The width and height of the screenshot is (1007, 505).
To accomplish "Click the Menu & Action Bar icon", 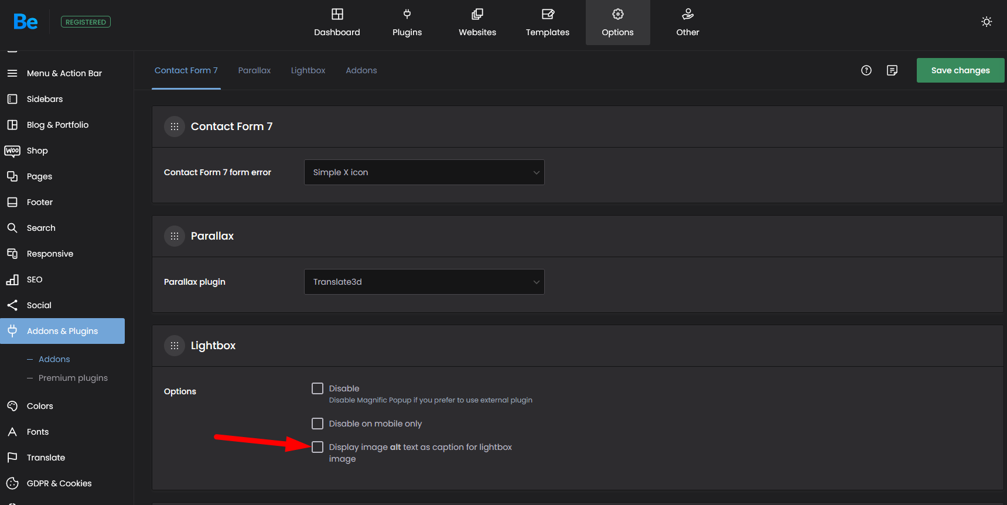I will click(12, 73).
